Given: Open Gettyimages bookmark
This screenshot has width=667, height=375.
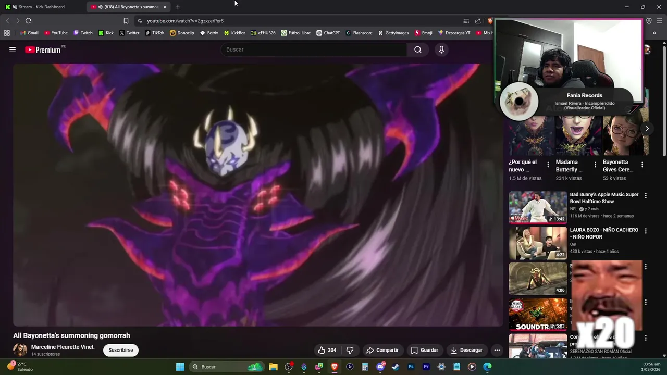Looking at the screenshot, I should [x=393, y=33].
